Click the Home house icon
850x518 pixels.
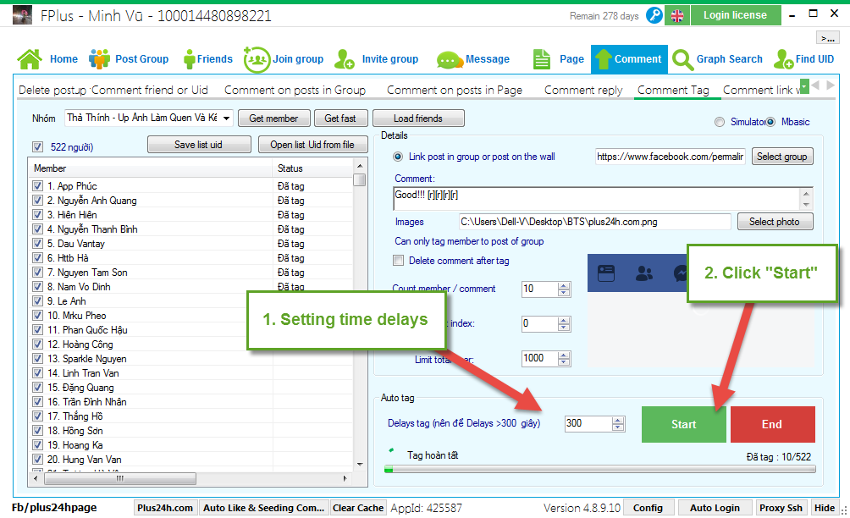tap(30, 59)
